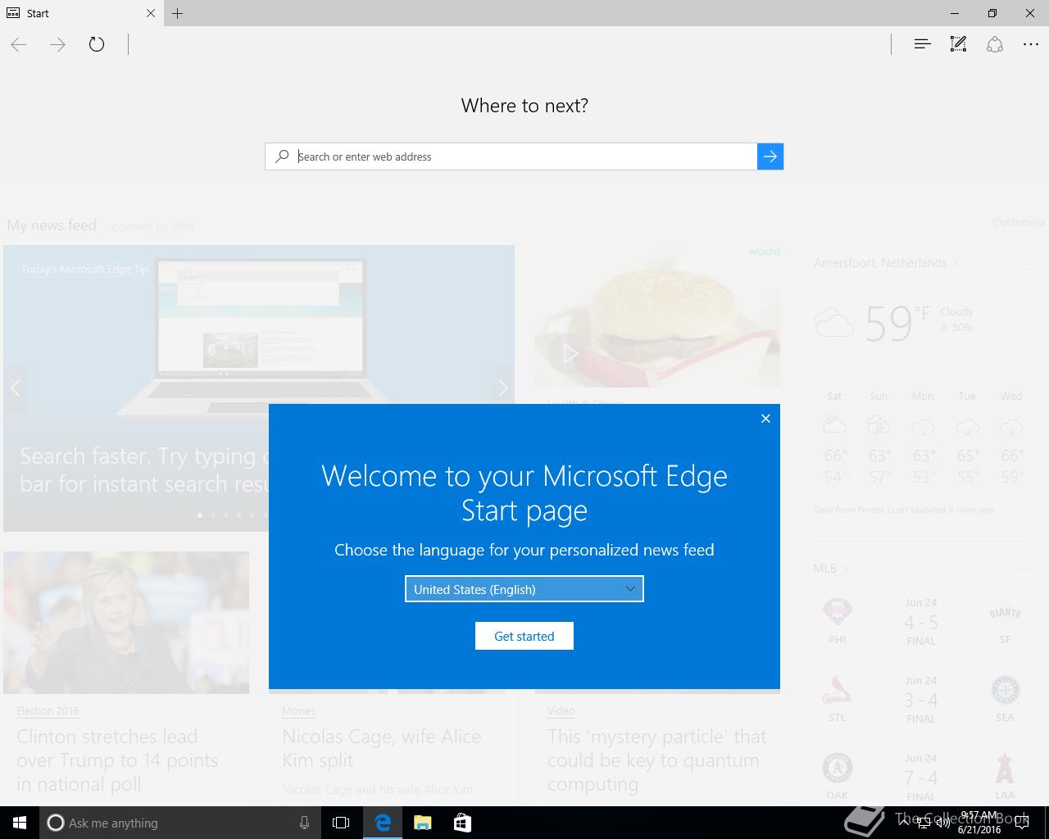Click the Cortana Ask me anything search box
The width and height of the screenshot is (1049, 839).
click(180, 823)
